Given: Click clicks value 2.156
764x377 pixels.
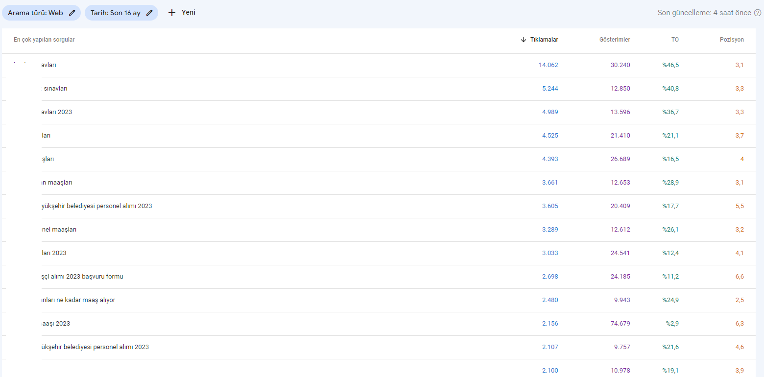Looking at the screenshot, I should [x=550, y=324].
